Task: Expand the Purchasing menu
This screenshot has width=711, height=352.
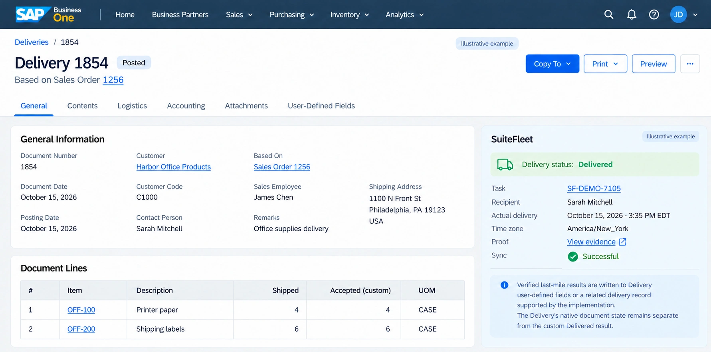Action: pos(292,15)
